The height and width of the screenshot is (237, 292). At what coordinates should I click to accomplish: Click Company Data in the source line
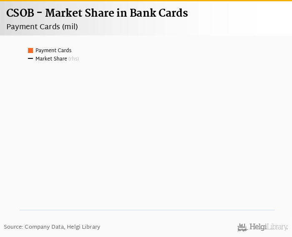pos(44,227)
